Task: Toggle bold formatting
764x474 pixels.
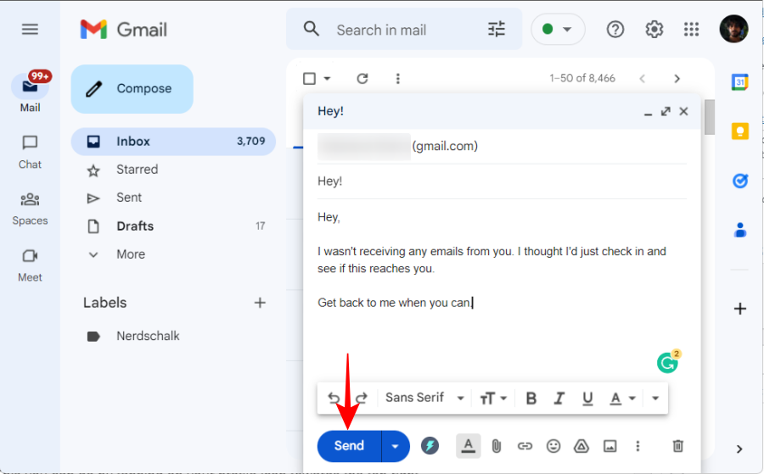Action: point(531,398)
